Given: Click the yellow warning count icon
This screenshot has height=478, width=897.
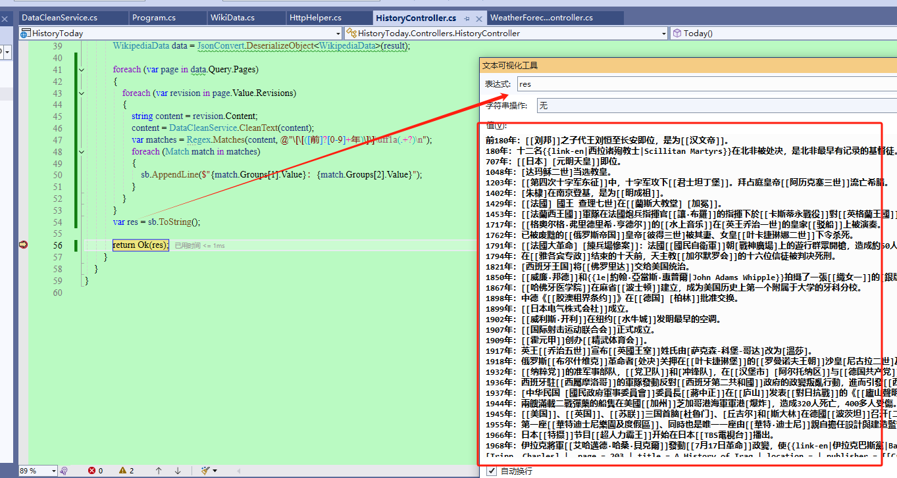Looking at the screenshot, I should click(x=123, y=471).
